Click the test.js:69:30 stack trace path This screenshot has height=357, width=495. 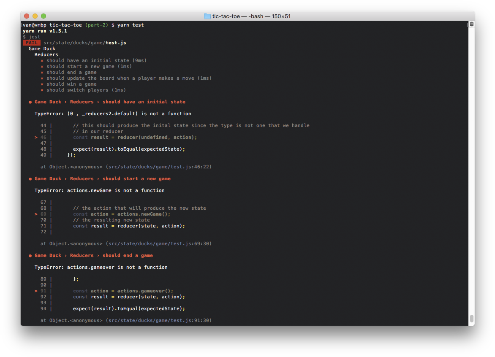(158, 243)
